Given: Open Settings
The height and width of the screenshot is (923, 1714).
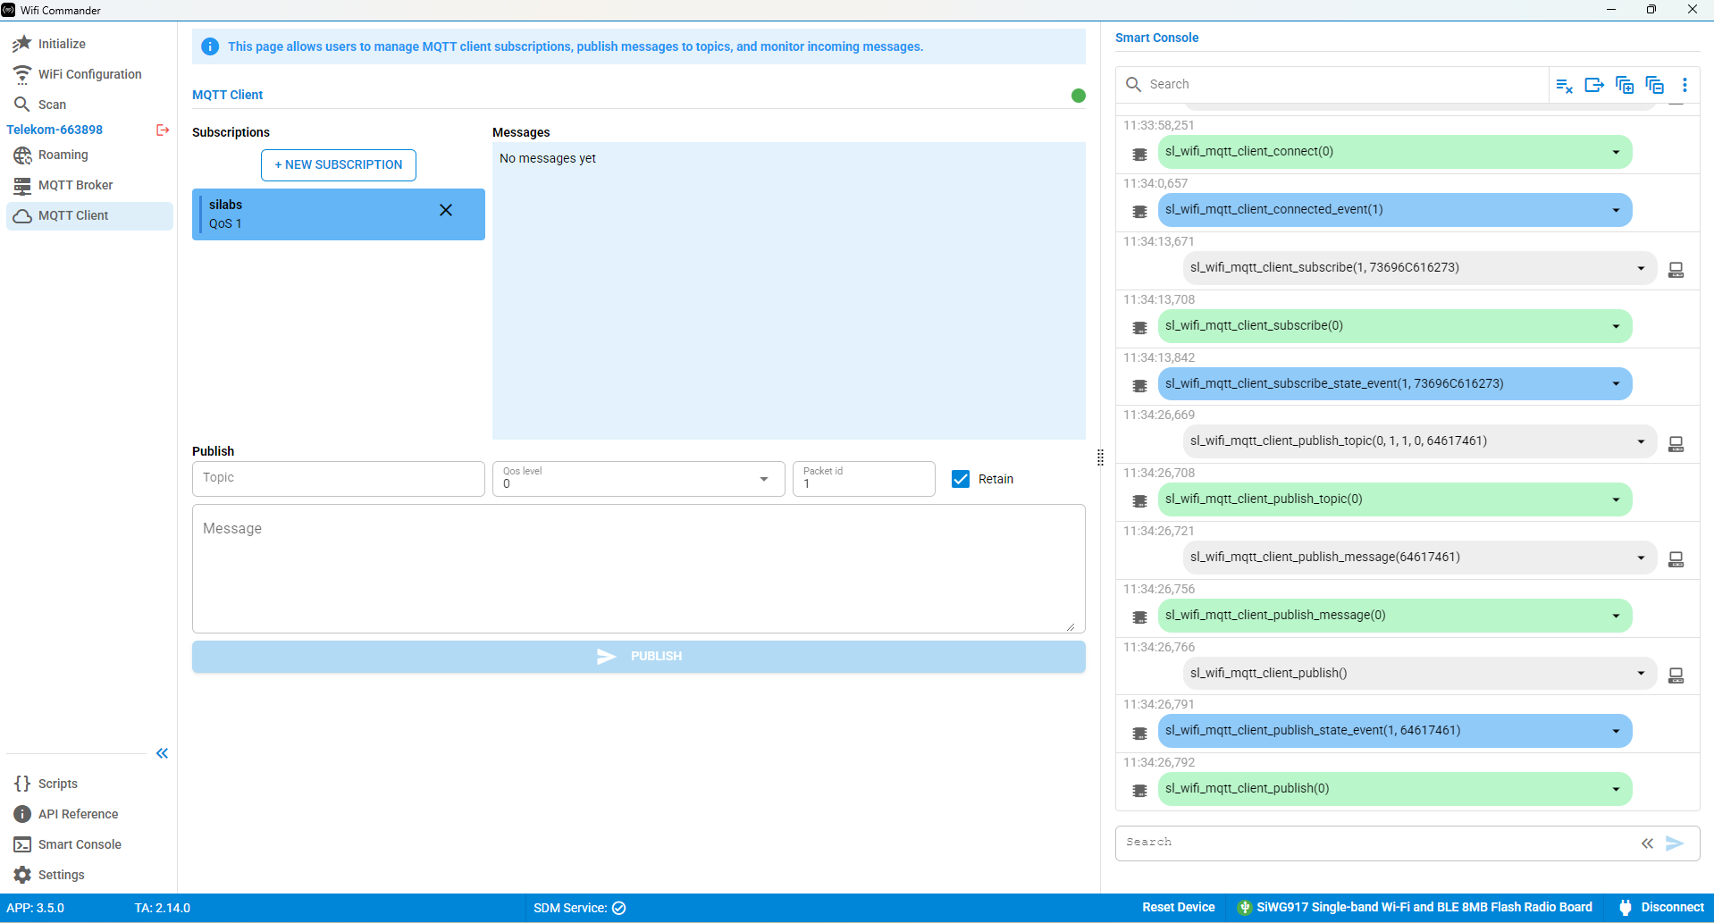Looking at the screenshot, I should pyautogui.click(x=89, y=875).
